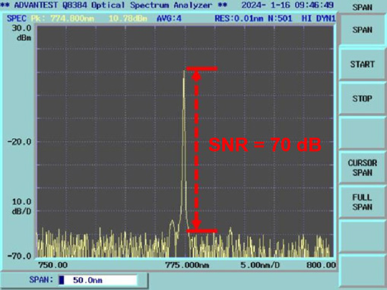Click the AVG:4 averaging indicator
387x290 pixels.
pos(169,18)
